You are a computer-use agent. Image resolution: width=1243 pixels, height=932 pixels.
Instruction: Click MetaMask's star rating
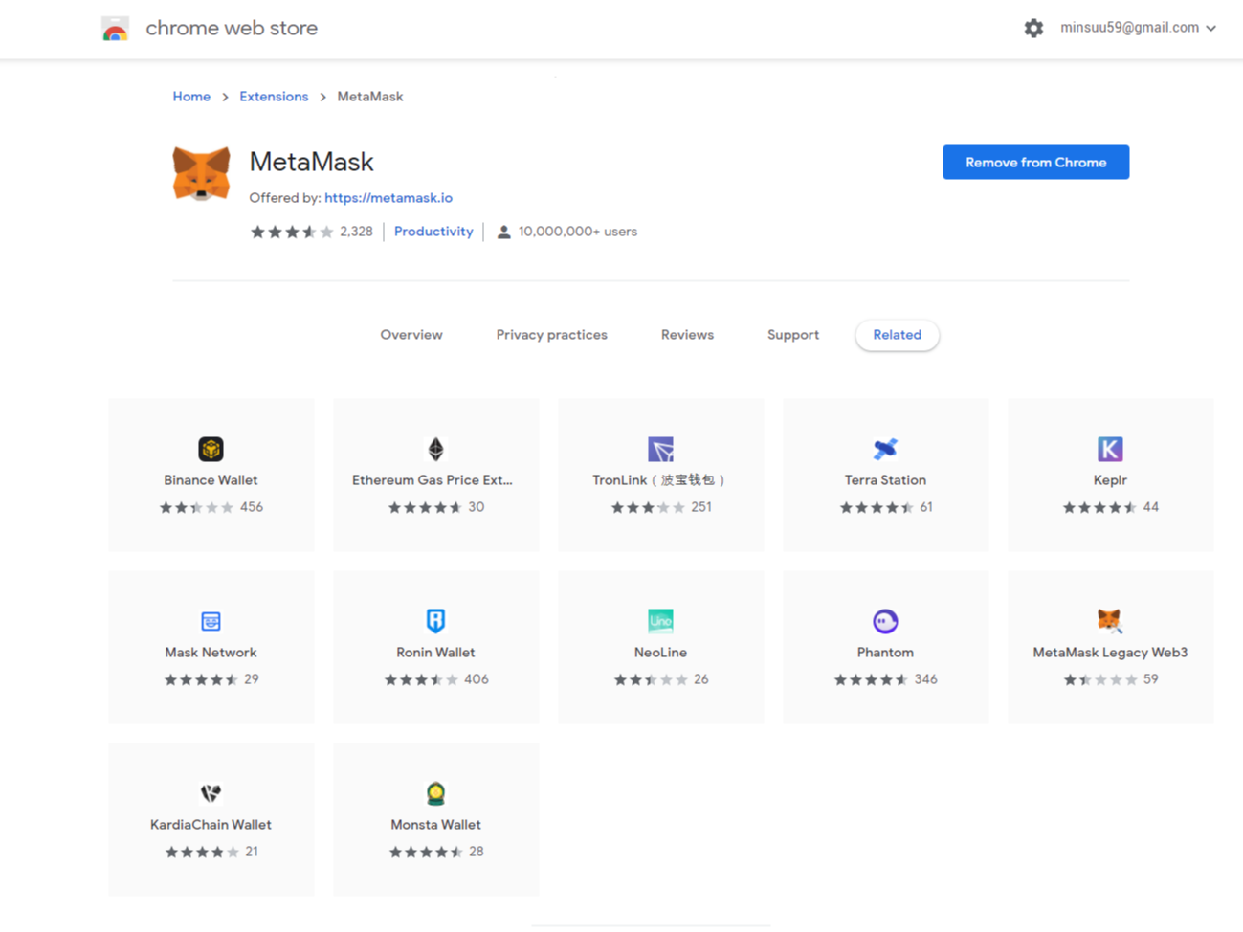click(x=292, y=232)
